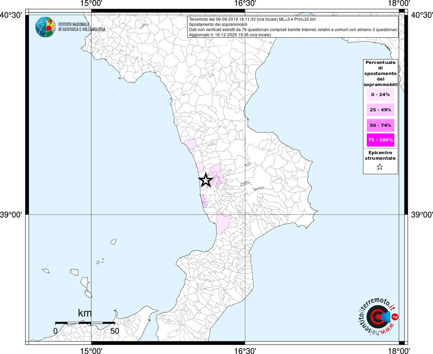Click the '50' value on the scale bar
Viewport: 433px width, 354px height.
[x=115, y=331]
